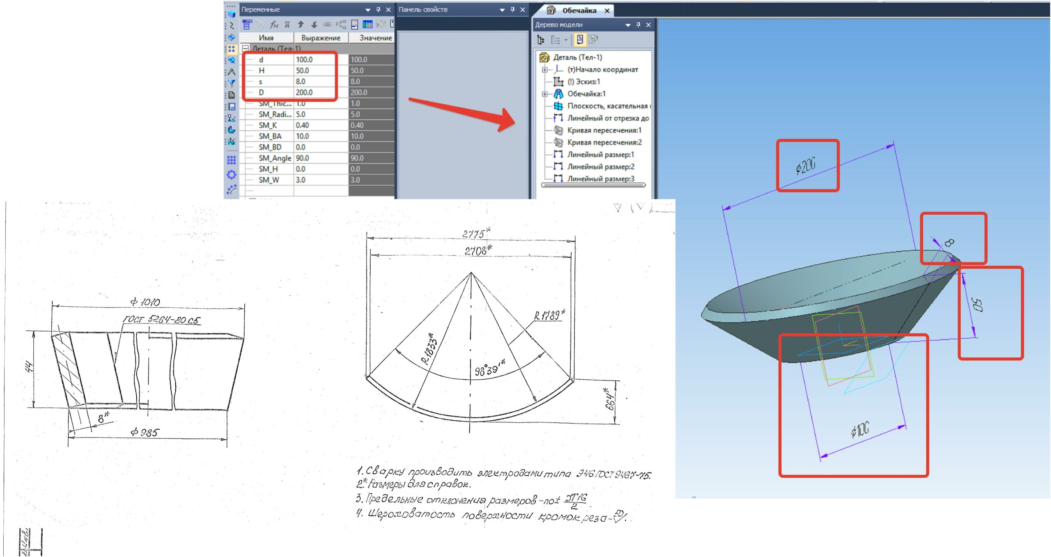Close the Обечайка document tab
This screenshot has width=1051, height=557.
[607, 11]
